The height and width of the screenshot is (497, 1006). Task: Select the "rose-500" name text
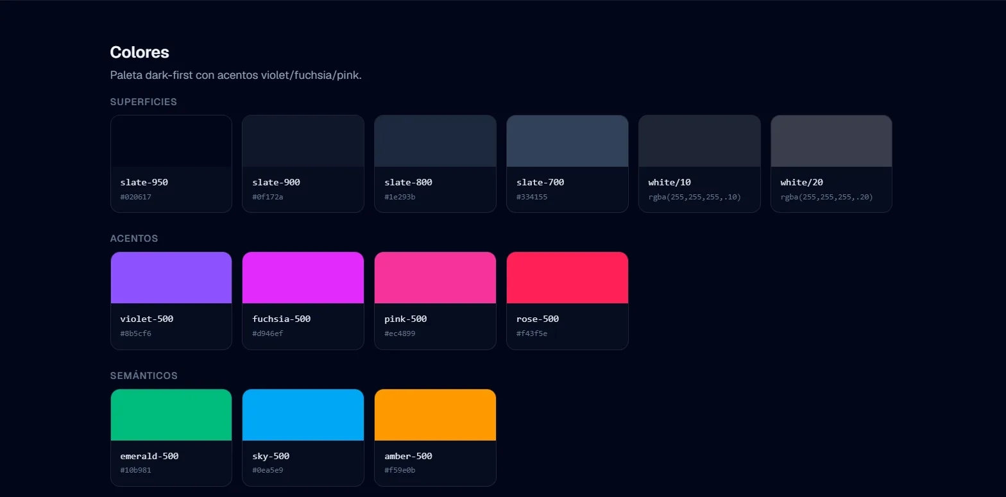(x=538, y=319)
